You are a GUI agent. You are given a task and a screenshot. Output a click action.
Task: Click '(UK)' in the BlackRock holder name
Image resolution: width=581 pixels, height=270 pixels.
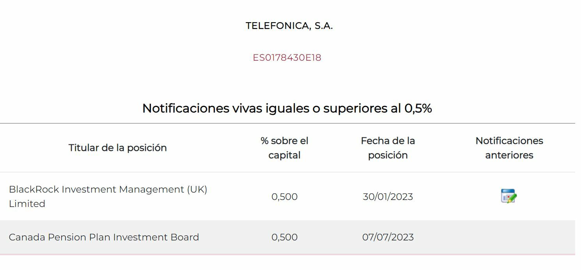[197, 189]
